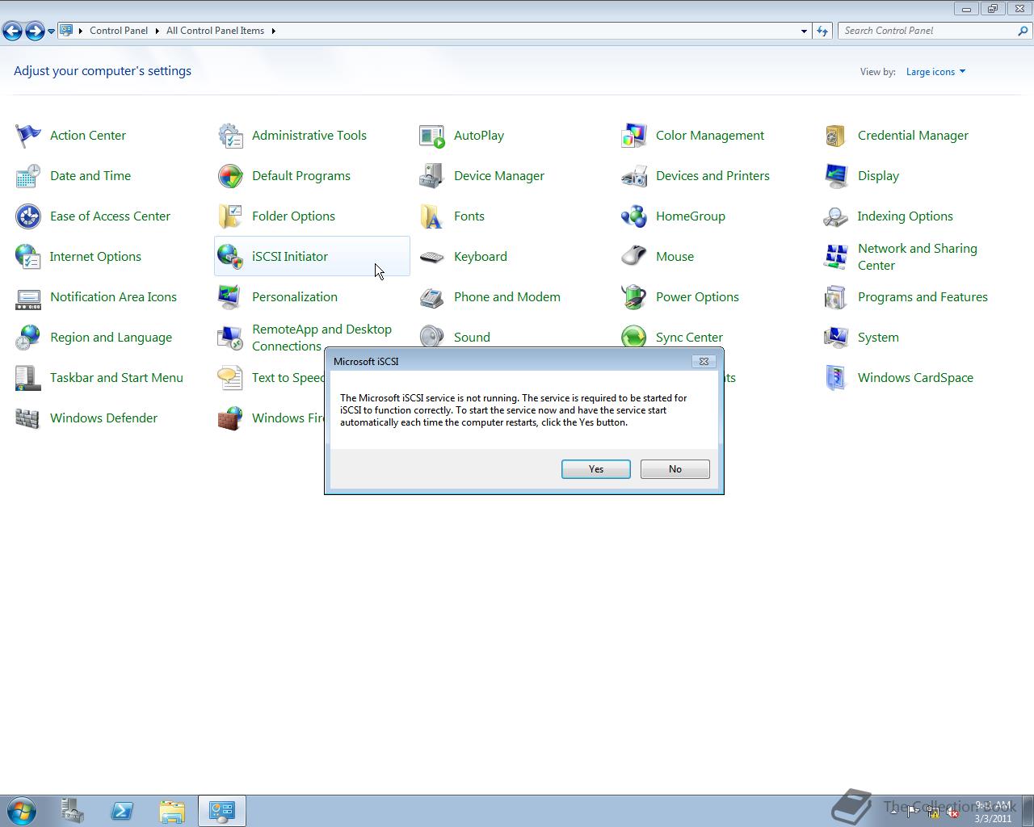This screenshot has width=1034, height=827.
Task: Select the Control Panel breadcrumb
Action: (119, 31)
